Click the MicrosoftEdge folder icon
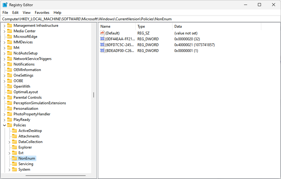The width and height of the screenshot is (281, 179). pos(10,37)
